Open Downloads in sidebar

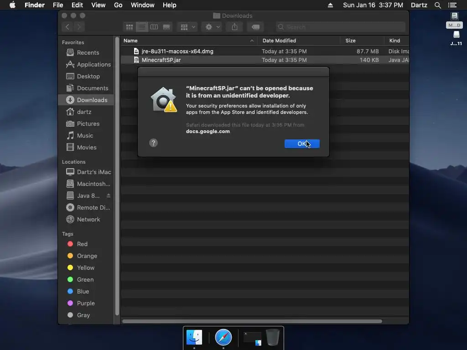[x=86, y=100]
